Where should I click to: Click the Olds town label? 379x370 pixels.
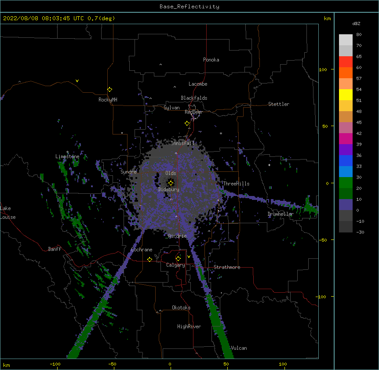click(x=171, y=173)
